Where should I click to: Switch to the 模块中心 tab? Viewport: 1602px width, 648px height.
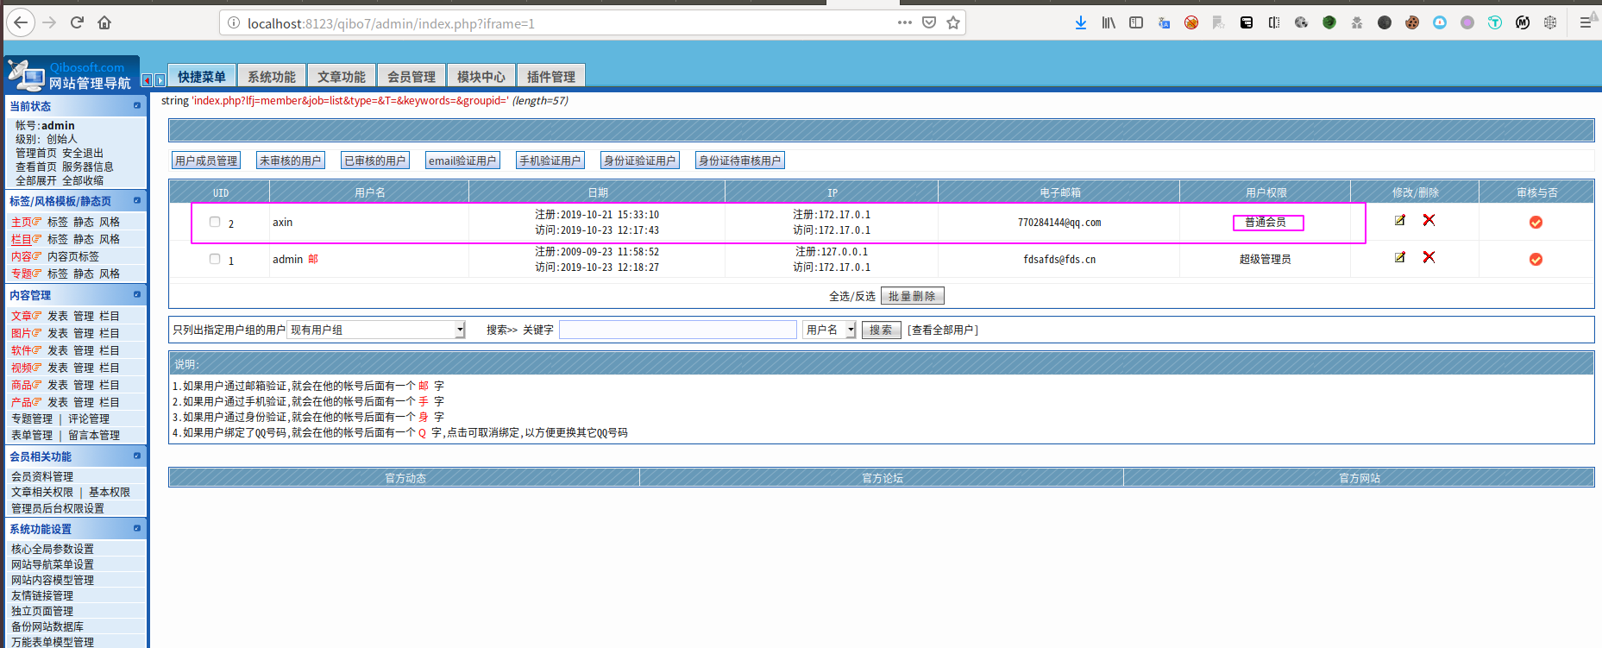pyautogui.click(x=481, y=76)
